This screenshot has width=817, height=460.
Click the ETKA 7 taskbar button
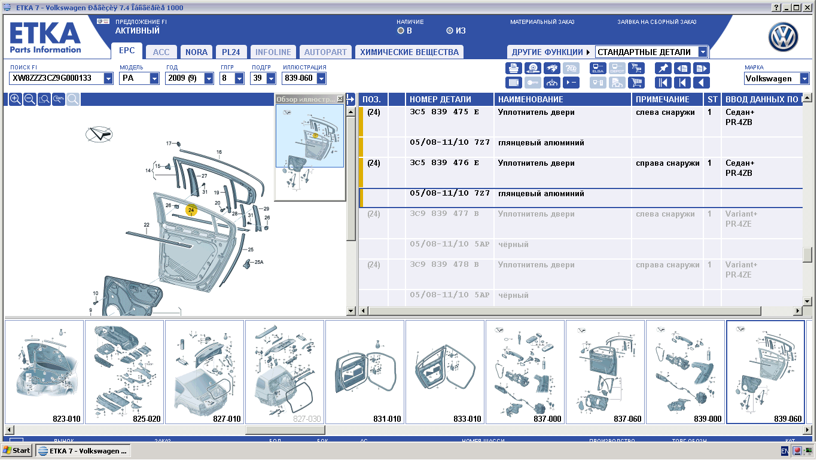[x=83, y=450]
